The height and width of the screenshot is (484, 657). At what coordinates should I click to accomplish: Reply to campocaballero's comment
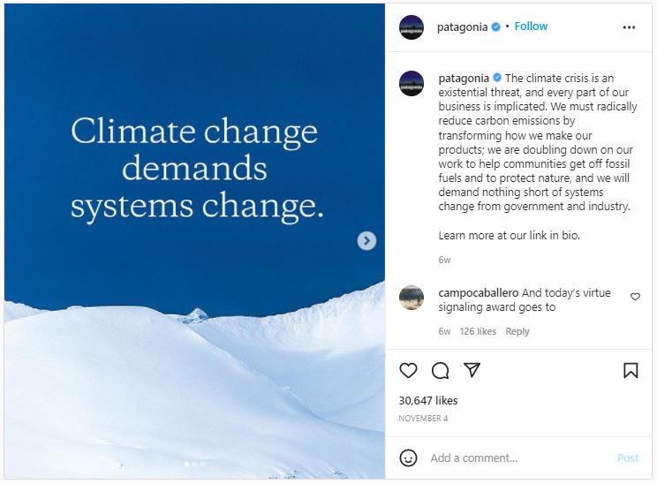pos(517,332)
